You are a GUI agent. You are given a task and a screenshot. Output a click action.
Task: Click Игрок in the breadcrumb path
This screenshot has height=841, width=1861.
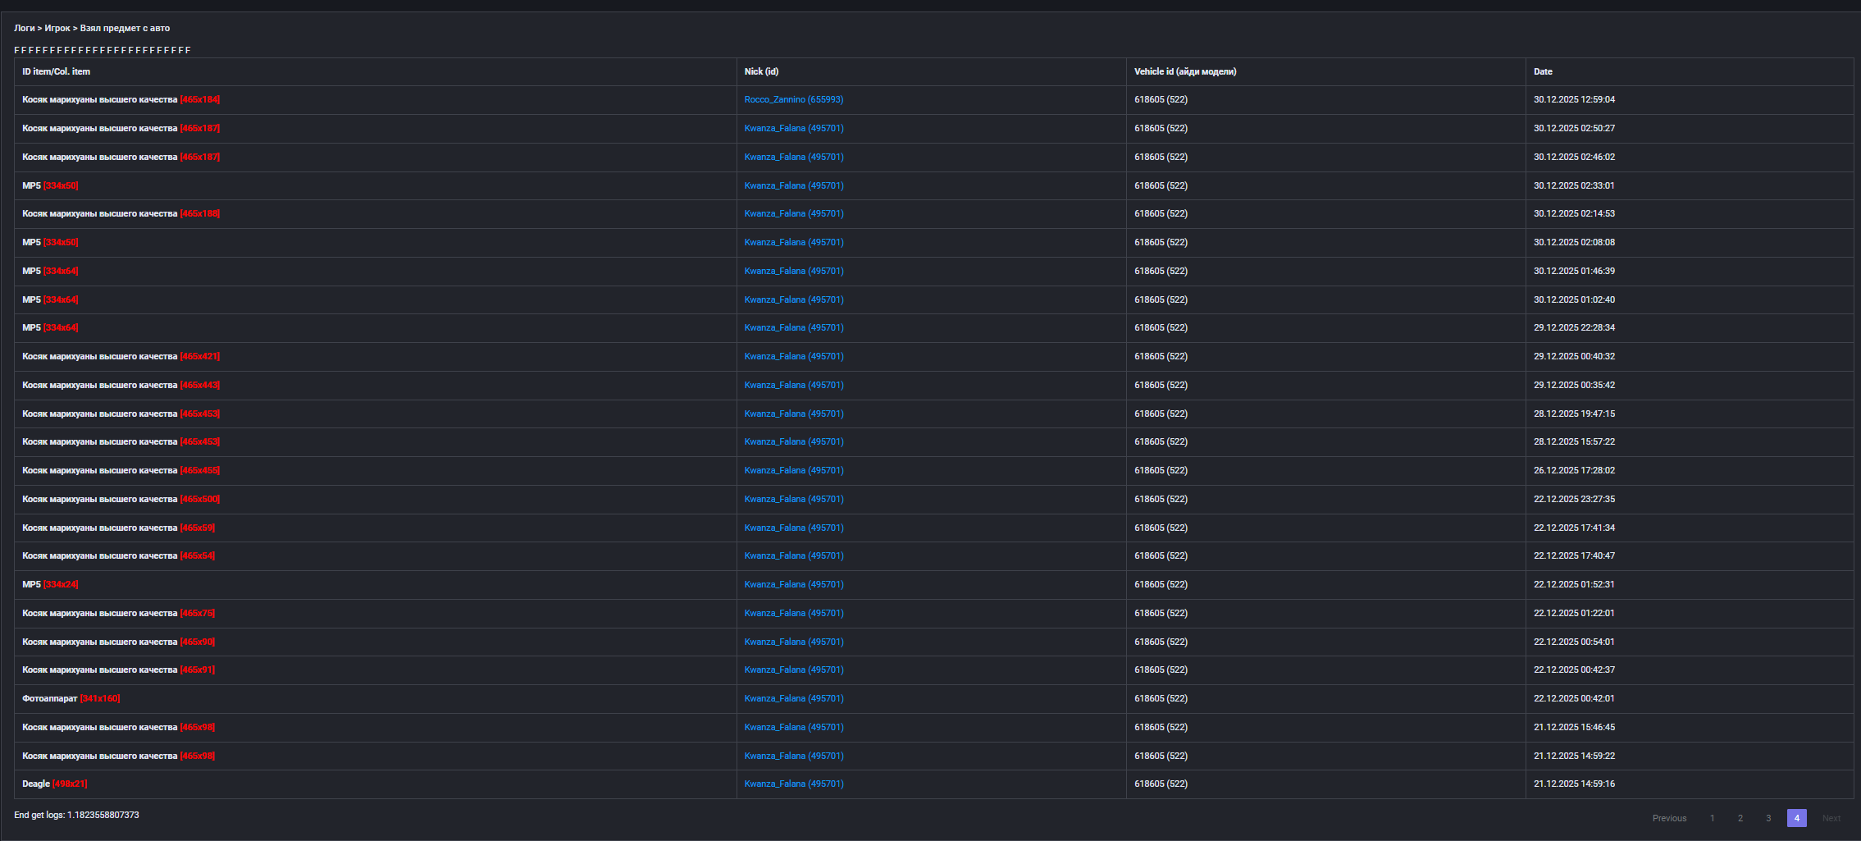[57, 29]
